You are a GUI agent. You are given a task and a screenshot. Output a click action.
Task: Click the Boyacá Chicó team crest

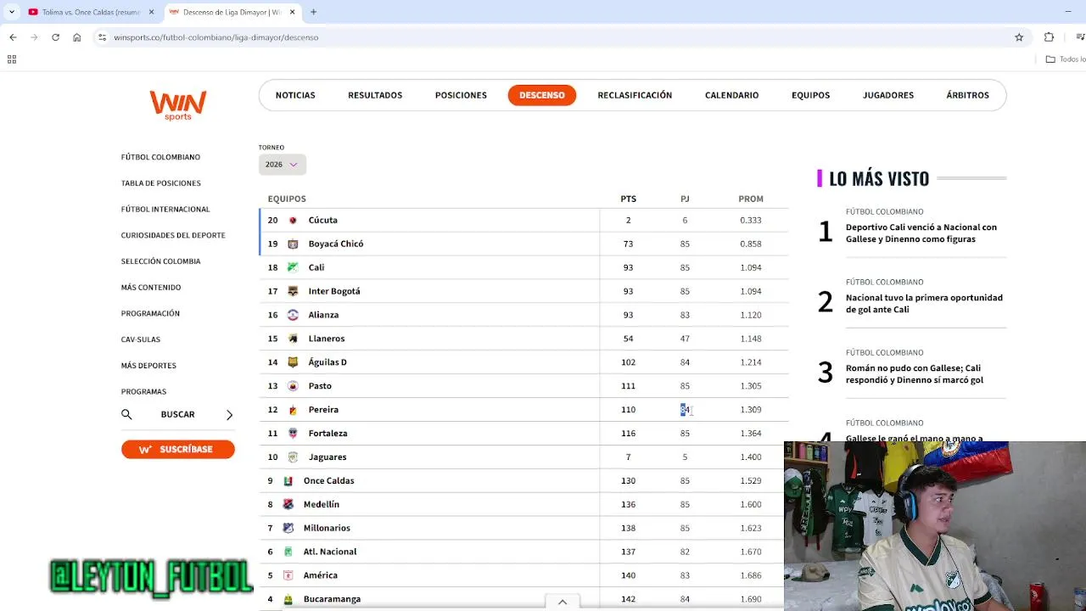(293, 244)
